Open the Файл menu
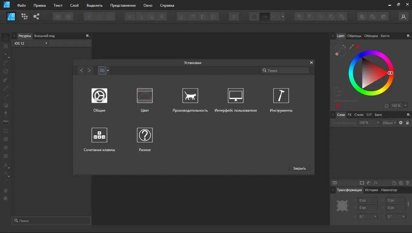The width and height of the screenshot is (412, 233). pyautogui.click(x=22, y=5)
